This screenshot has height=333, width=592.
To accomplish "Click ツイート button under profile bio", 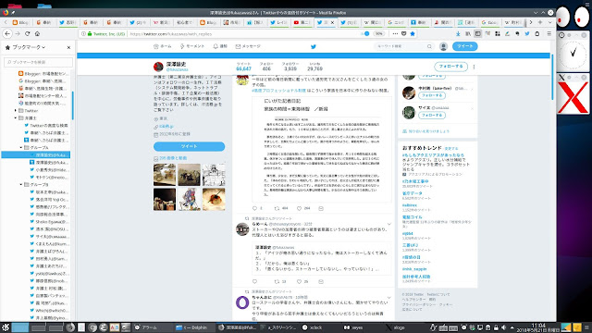I will coord(189,146).
